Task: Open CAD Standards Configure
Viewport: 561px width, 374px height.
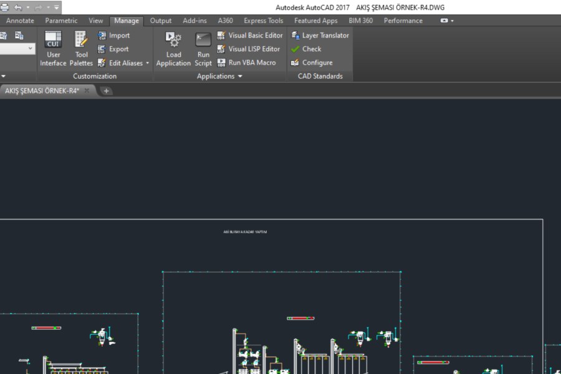Action: coord(312,62)
